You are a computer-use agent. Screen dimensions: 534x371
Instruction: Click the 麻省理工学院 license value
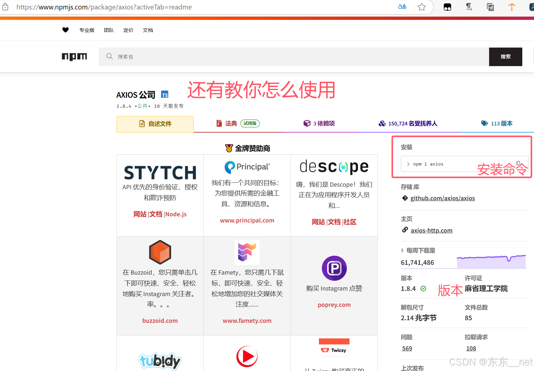(486, 289)
